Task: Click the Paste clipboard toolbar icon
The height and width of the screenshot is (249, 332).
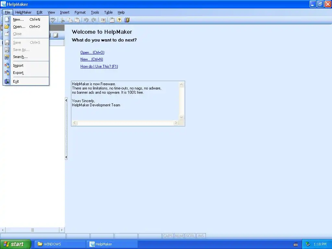Action: 77,20
